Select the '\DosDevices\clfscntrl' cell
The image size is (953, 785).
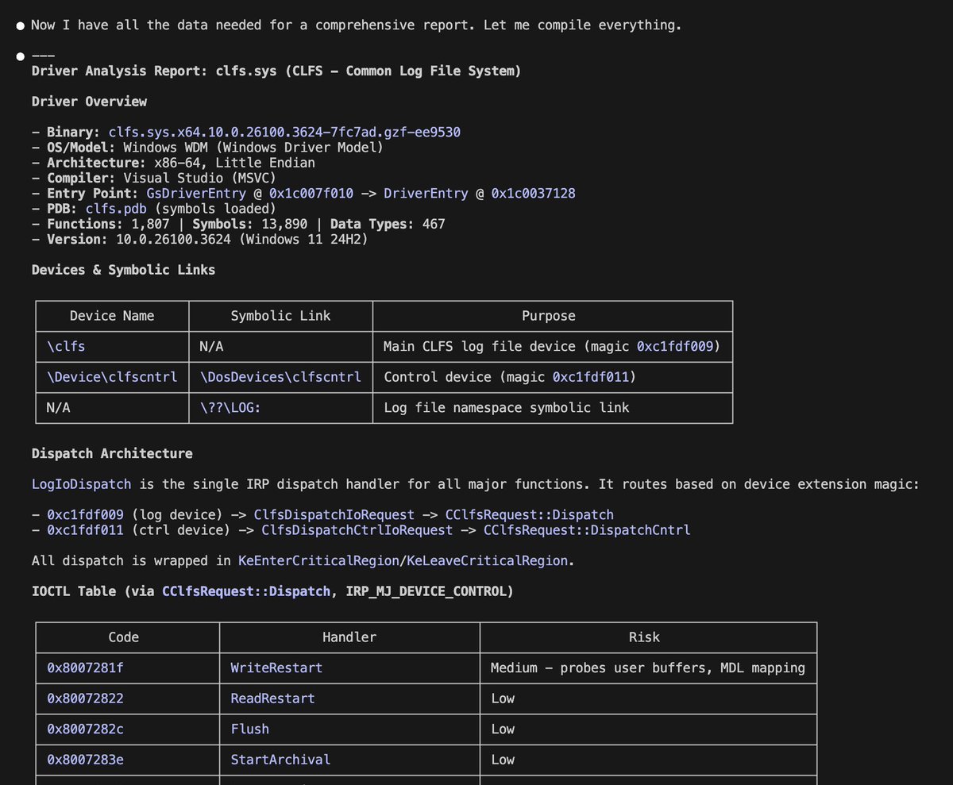280,377
